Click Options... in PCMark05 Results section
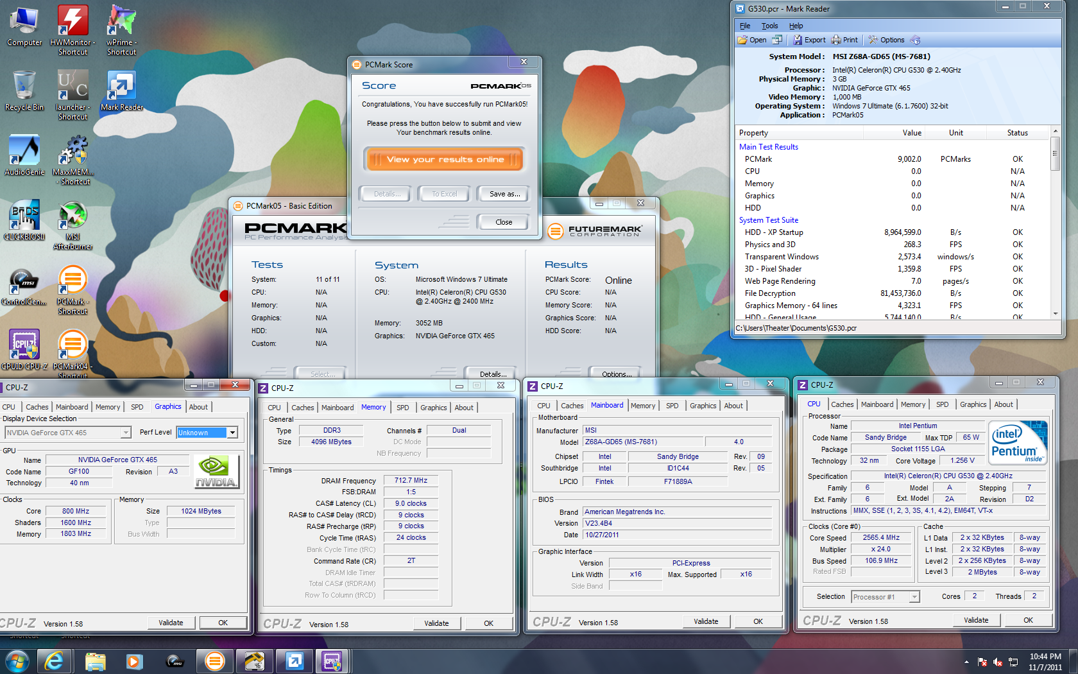The image size is (1078, 674). click(616, 374)
